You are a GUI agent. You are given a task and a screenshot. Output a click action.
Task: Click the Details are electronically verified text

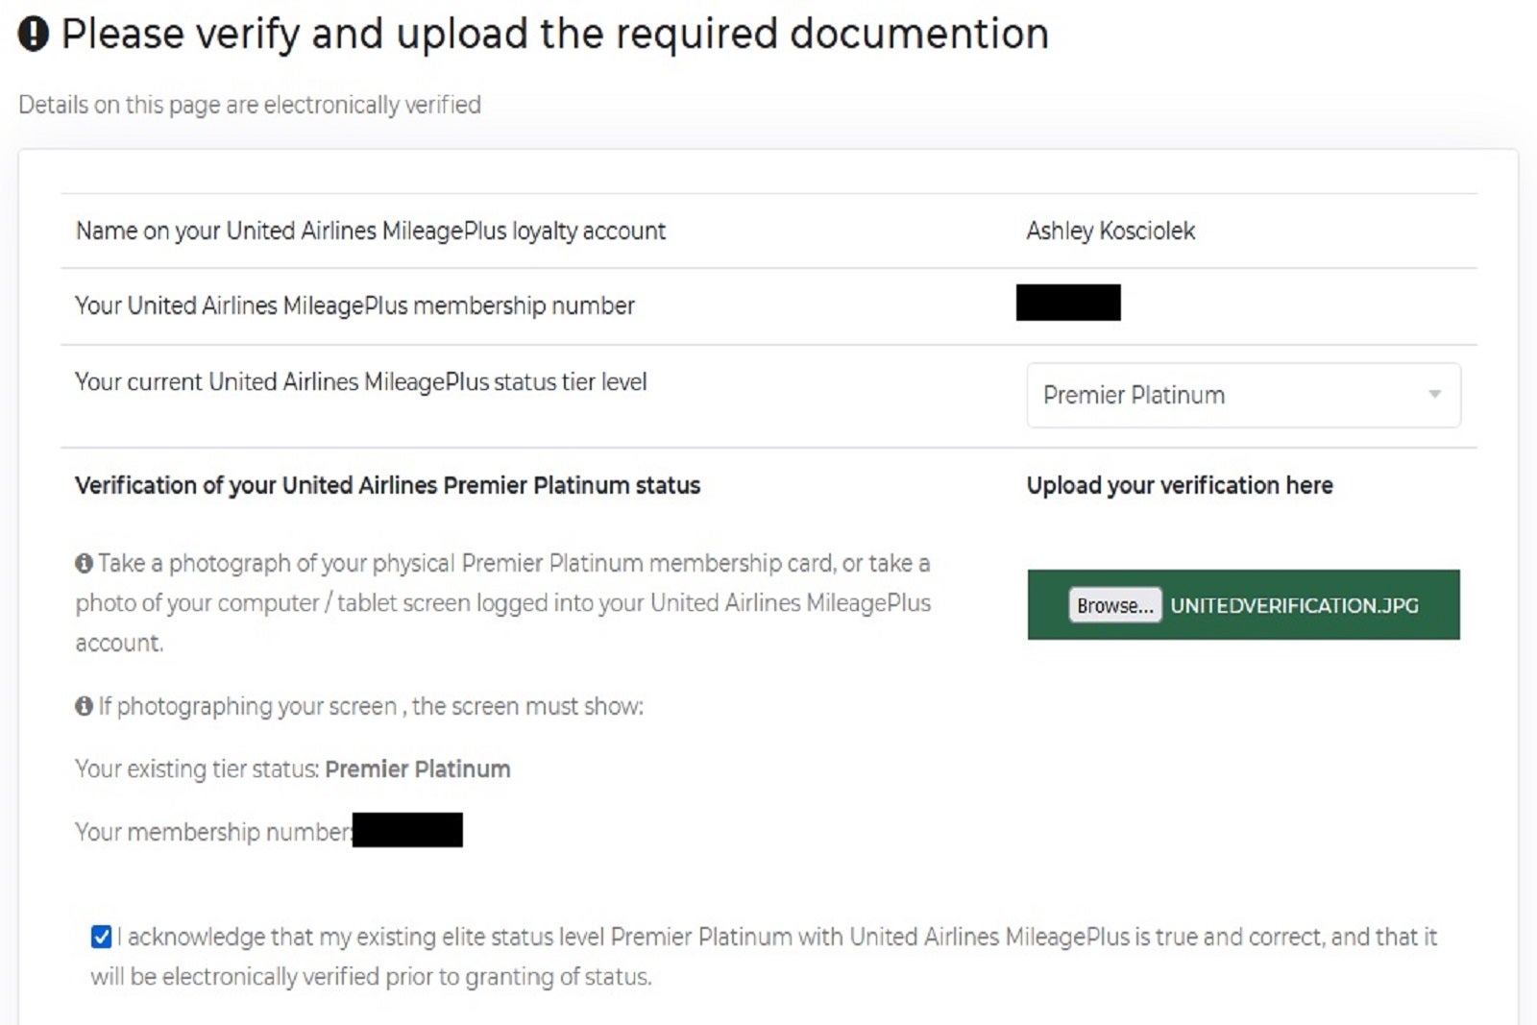point(246,106)
